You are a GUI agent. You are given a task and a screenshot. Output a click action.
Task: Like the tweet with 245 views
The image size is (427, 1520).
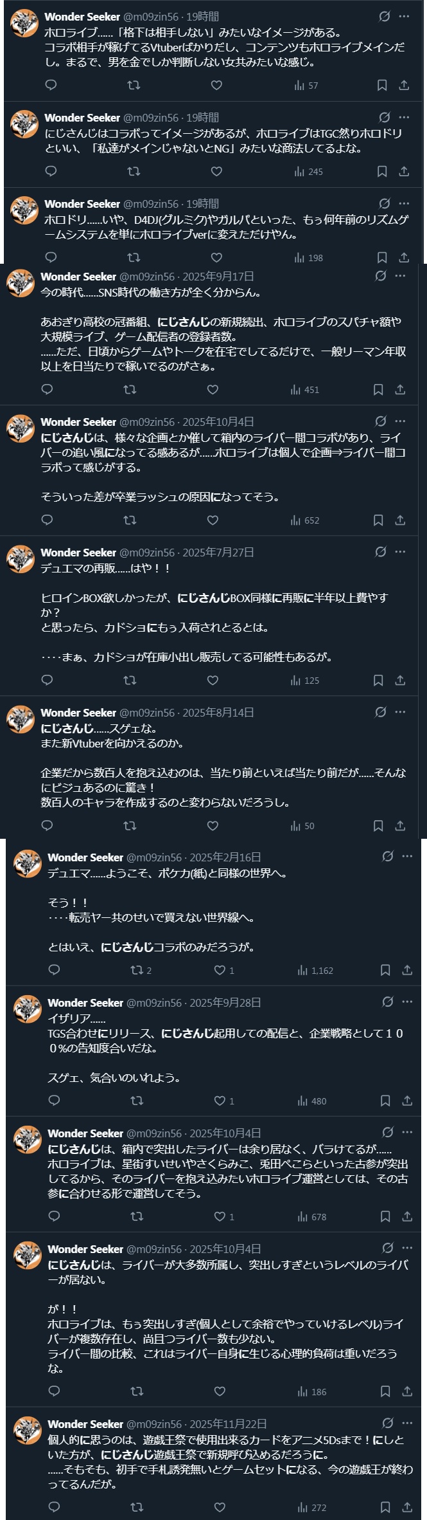click(216, 172)
